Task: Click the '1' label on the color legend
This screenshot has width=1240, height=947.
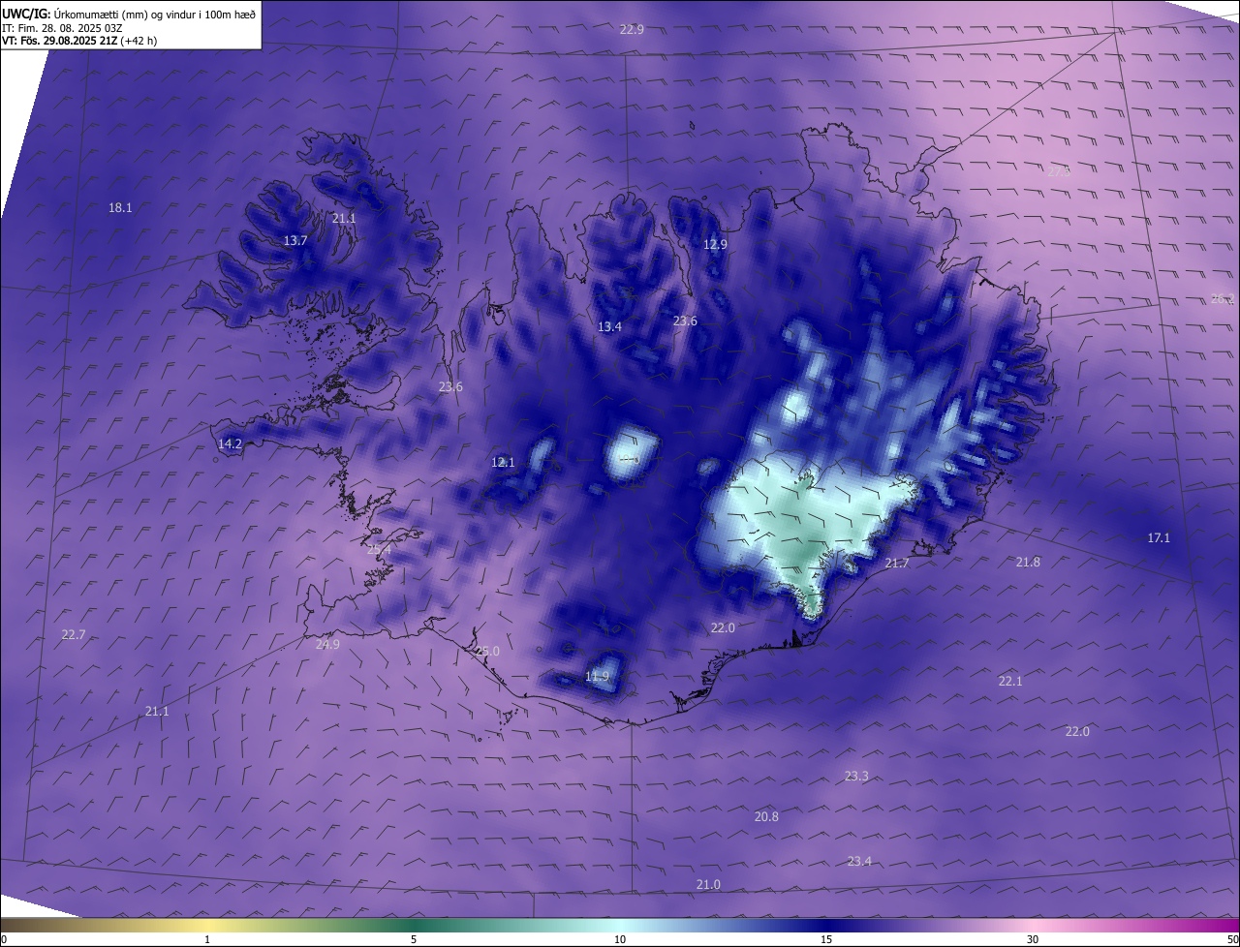Action: pyautogui.click(x=207, y=939)
